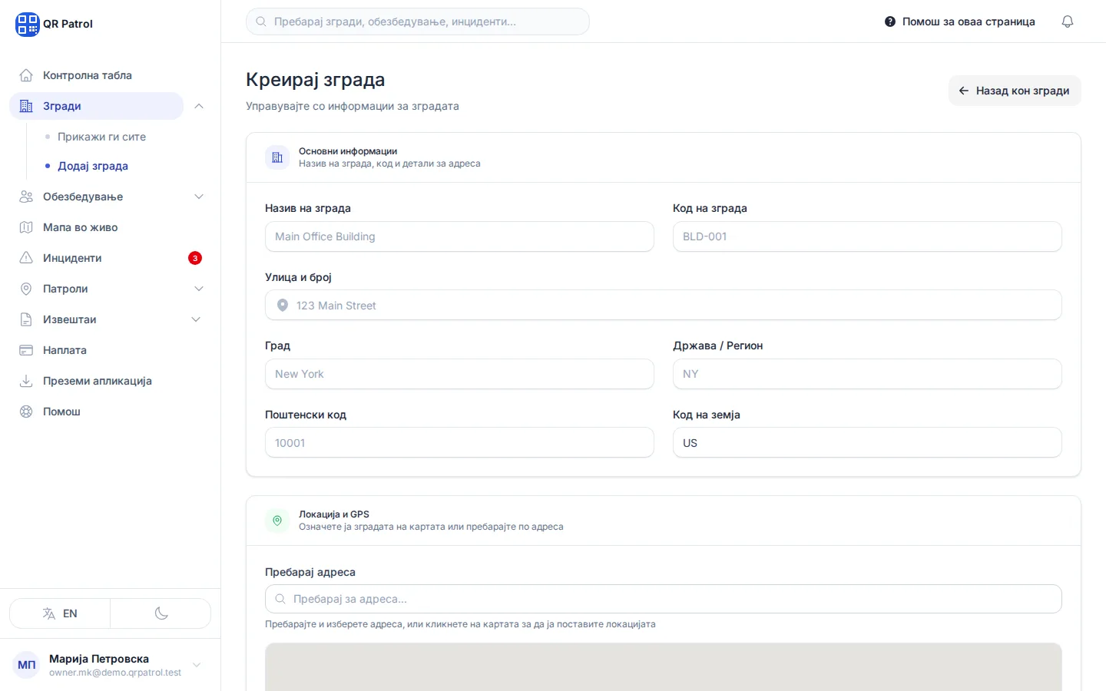Focus the global search field
The height and width of the screenshot is (691, 1106).
[417, 21]
